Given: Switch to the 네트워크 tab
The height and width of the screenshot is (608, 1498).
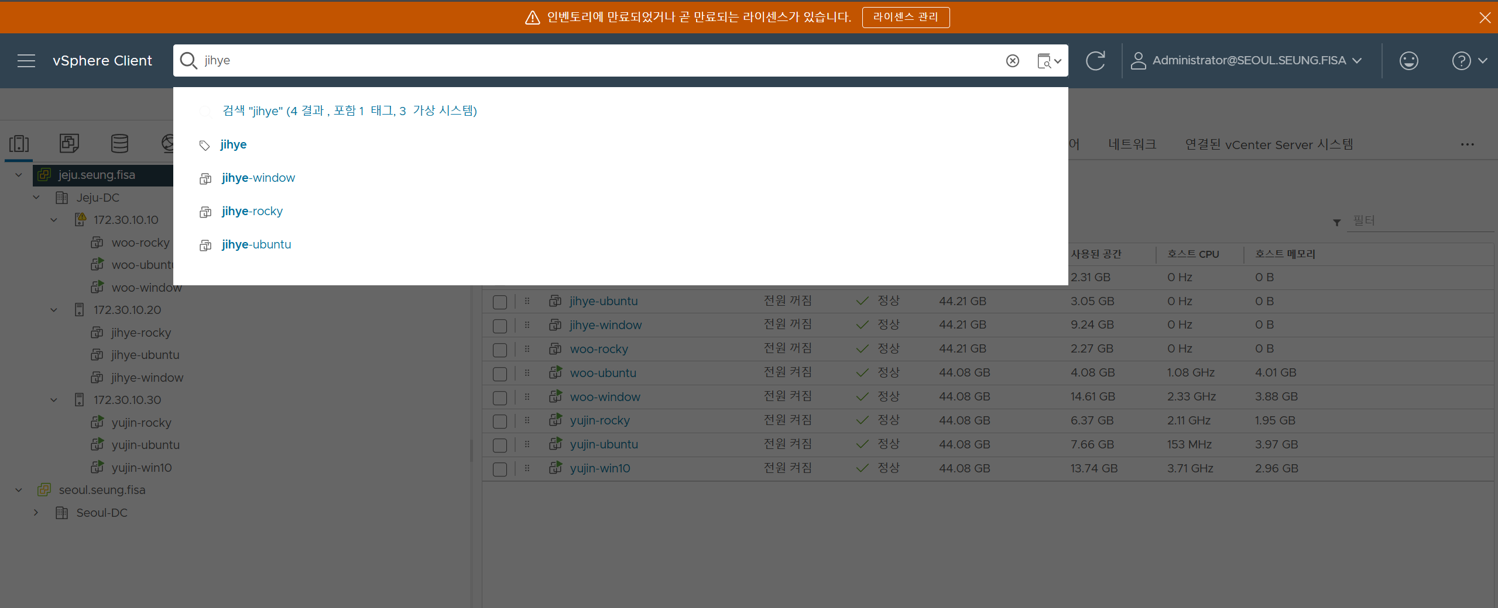Looking at the screenshot, I should tap(1132, 144).
